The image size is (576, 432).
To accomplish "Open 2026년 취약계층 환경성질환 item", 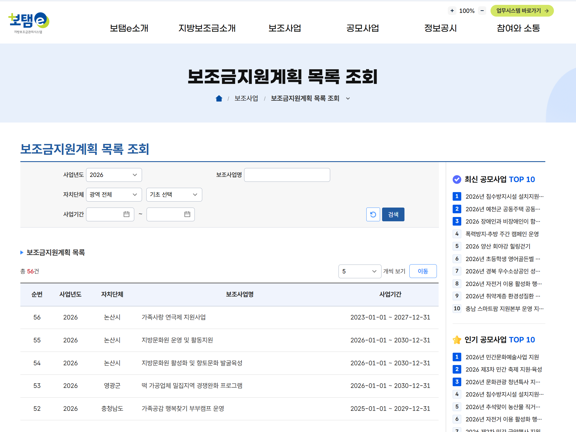I will [x=503, y=296].
